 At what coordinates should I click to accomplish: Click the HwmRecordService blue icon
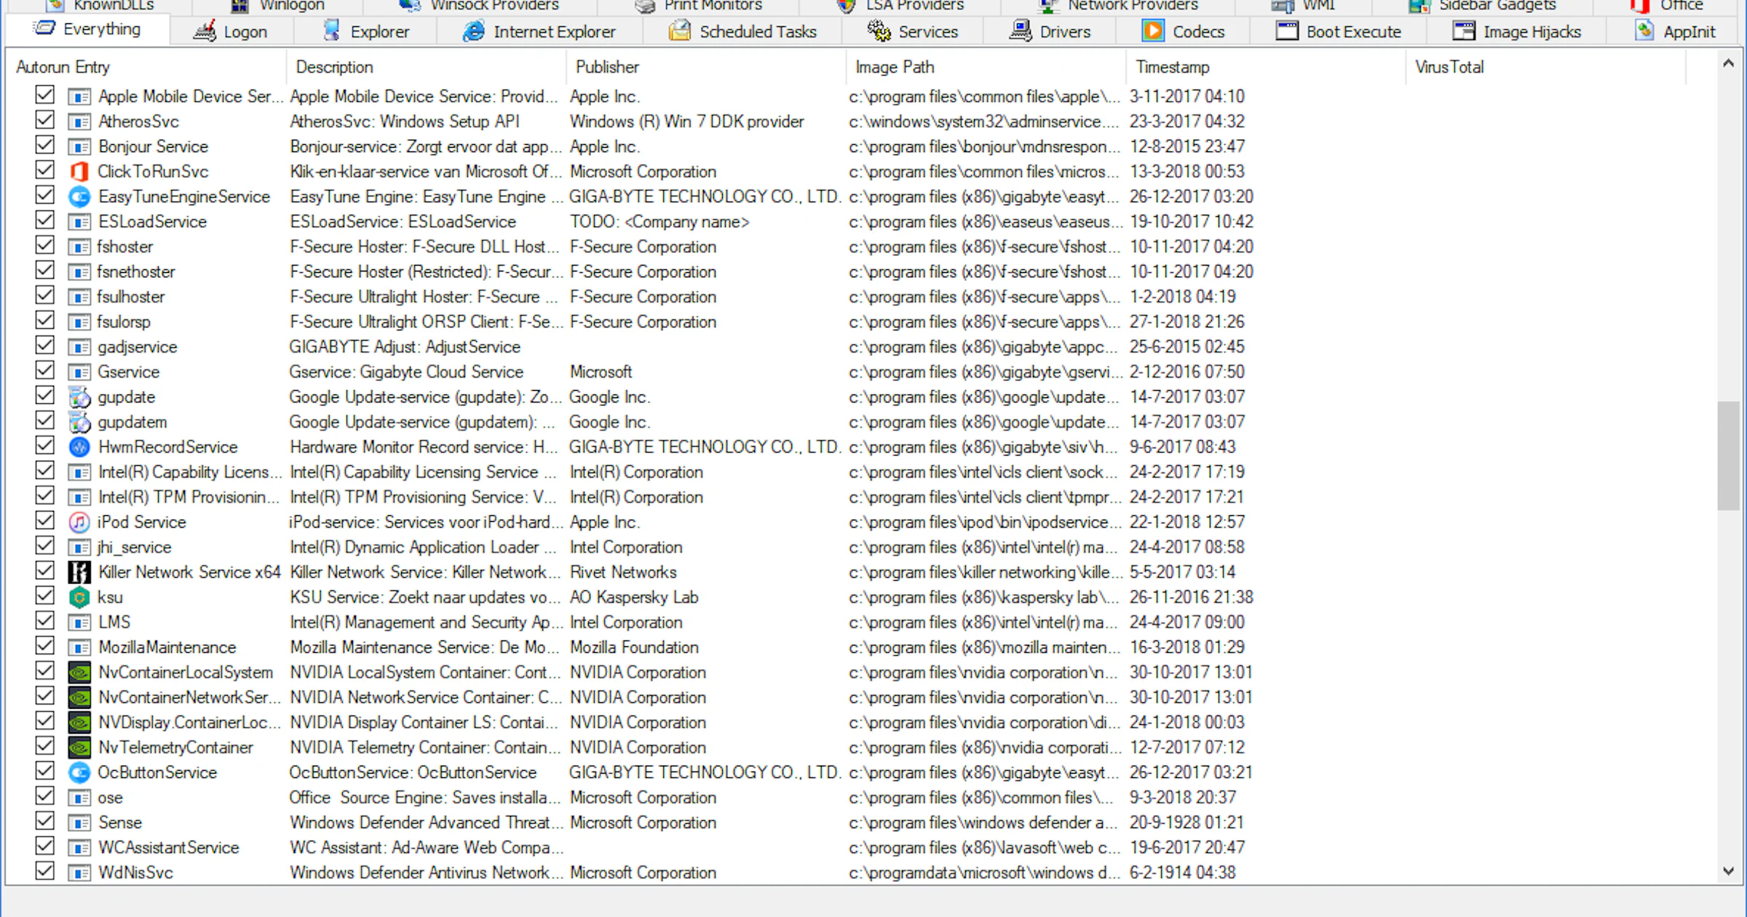tap(79, 447)
